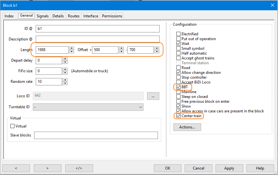Screen dimensions: 278x175
Task: Open the Routes tab
Action: point(73,16)
